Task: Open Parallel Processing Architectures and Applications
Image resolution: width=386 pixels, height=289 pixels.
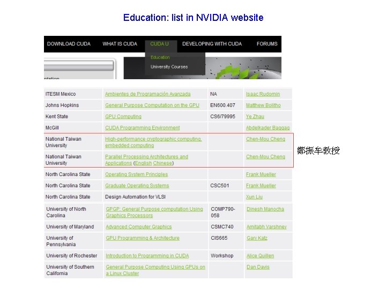Action: click(x=146, y=160)
